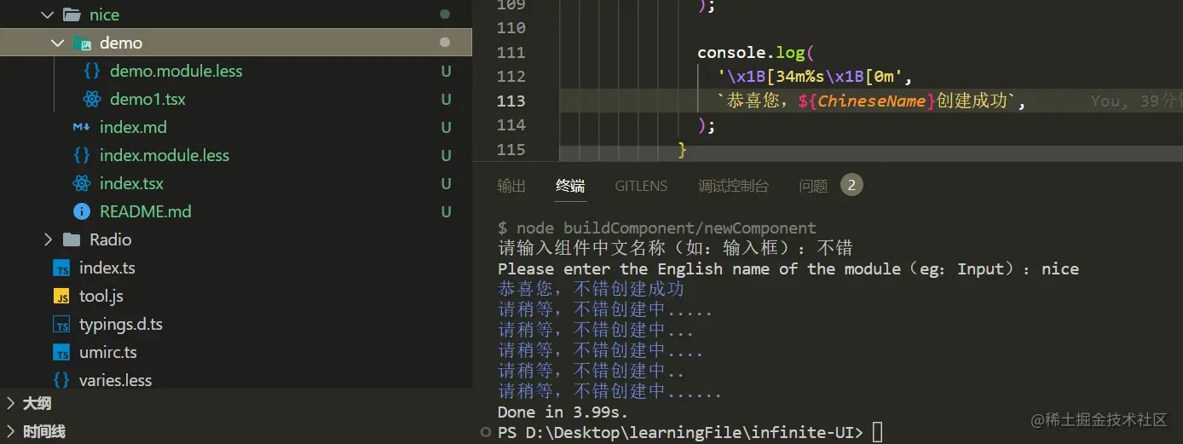
Task: Collapse the nice folder chevron
Action: coord(48,14)
